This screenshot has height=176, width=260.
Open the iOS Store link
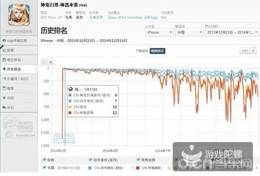(x=48, y=17)
